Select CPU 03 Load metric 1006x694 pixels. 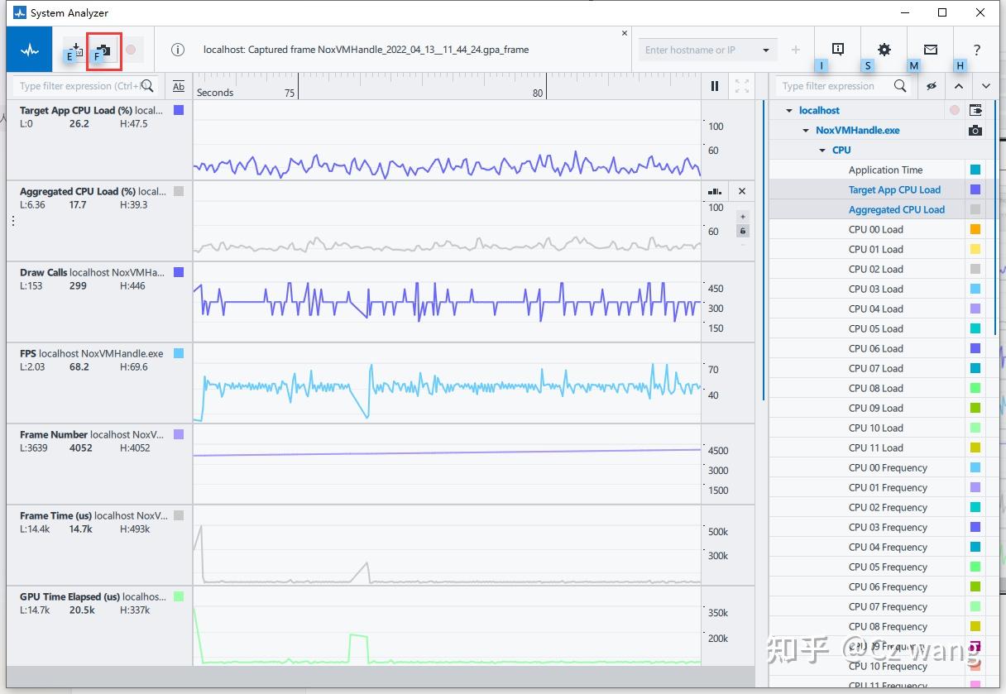click(875, 289)
